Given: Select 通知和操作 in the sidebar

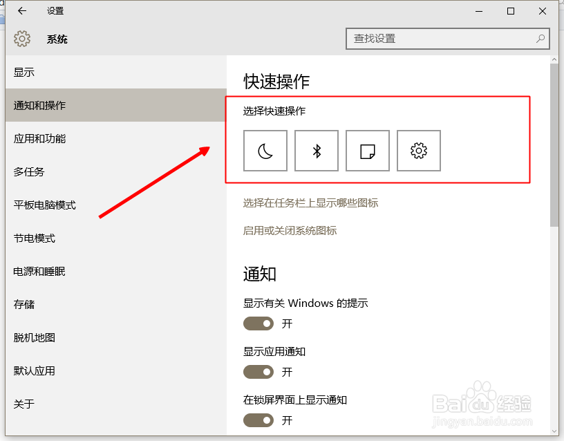Looking at the screenshot, I should (116, 105).
